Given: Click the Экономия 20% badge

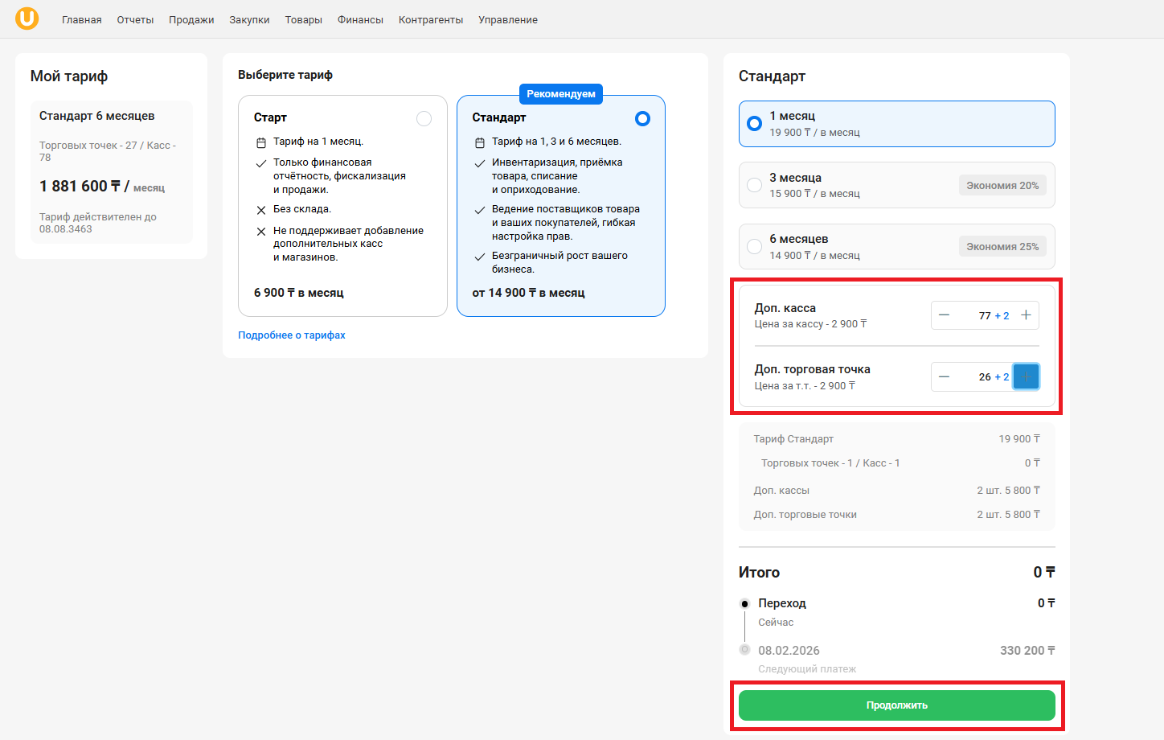Looking at the screenshot, I should (1002, 185).
